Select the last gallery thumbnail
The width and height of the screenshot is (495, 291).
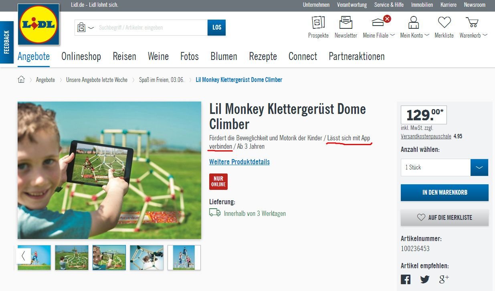pos(184,257)
